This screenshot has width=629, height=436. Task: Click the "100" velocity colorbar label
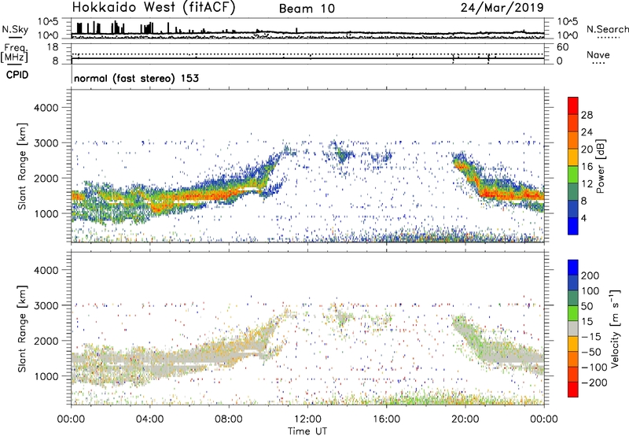(590, 291)
